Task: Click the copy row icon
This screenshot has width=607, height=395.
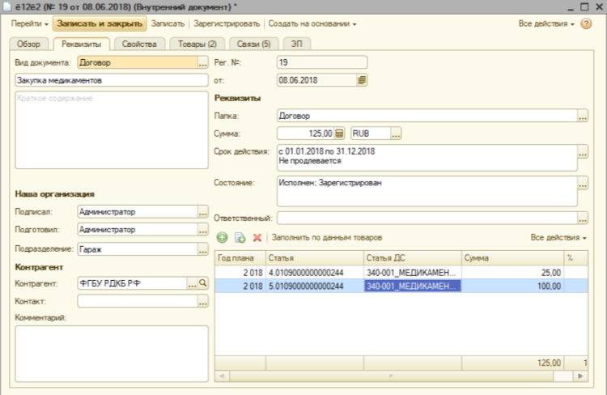Action: point(240,238)
